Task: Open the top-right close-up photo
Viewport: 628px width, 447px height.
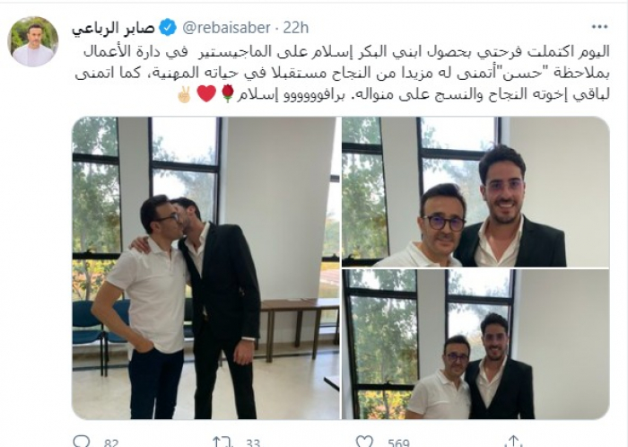Action: (475, 192)
